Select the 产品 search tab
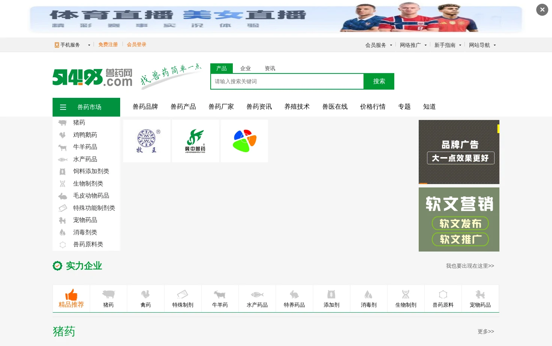This screenshot has width=552, height=346. click(x=222, y=68)
